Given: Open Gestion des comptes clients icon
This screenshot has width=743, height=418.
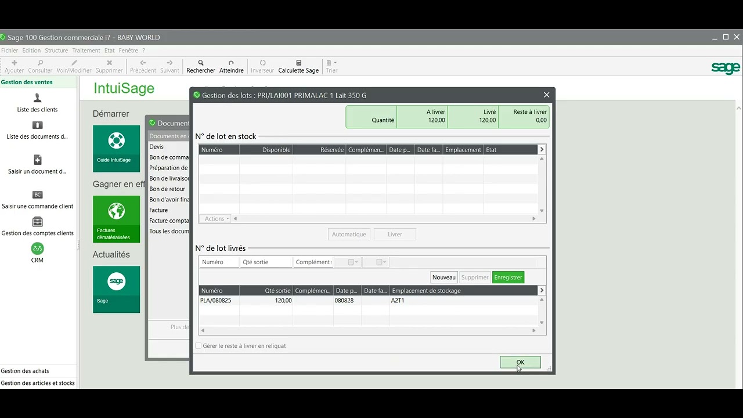Looking at the screenshot, I should point(37,222).
